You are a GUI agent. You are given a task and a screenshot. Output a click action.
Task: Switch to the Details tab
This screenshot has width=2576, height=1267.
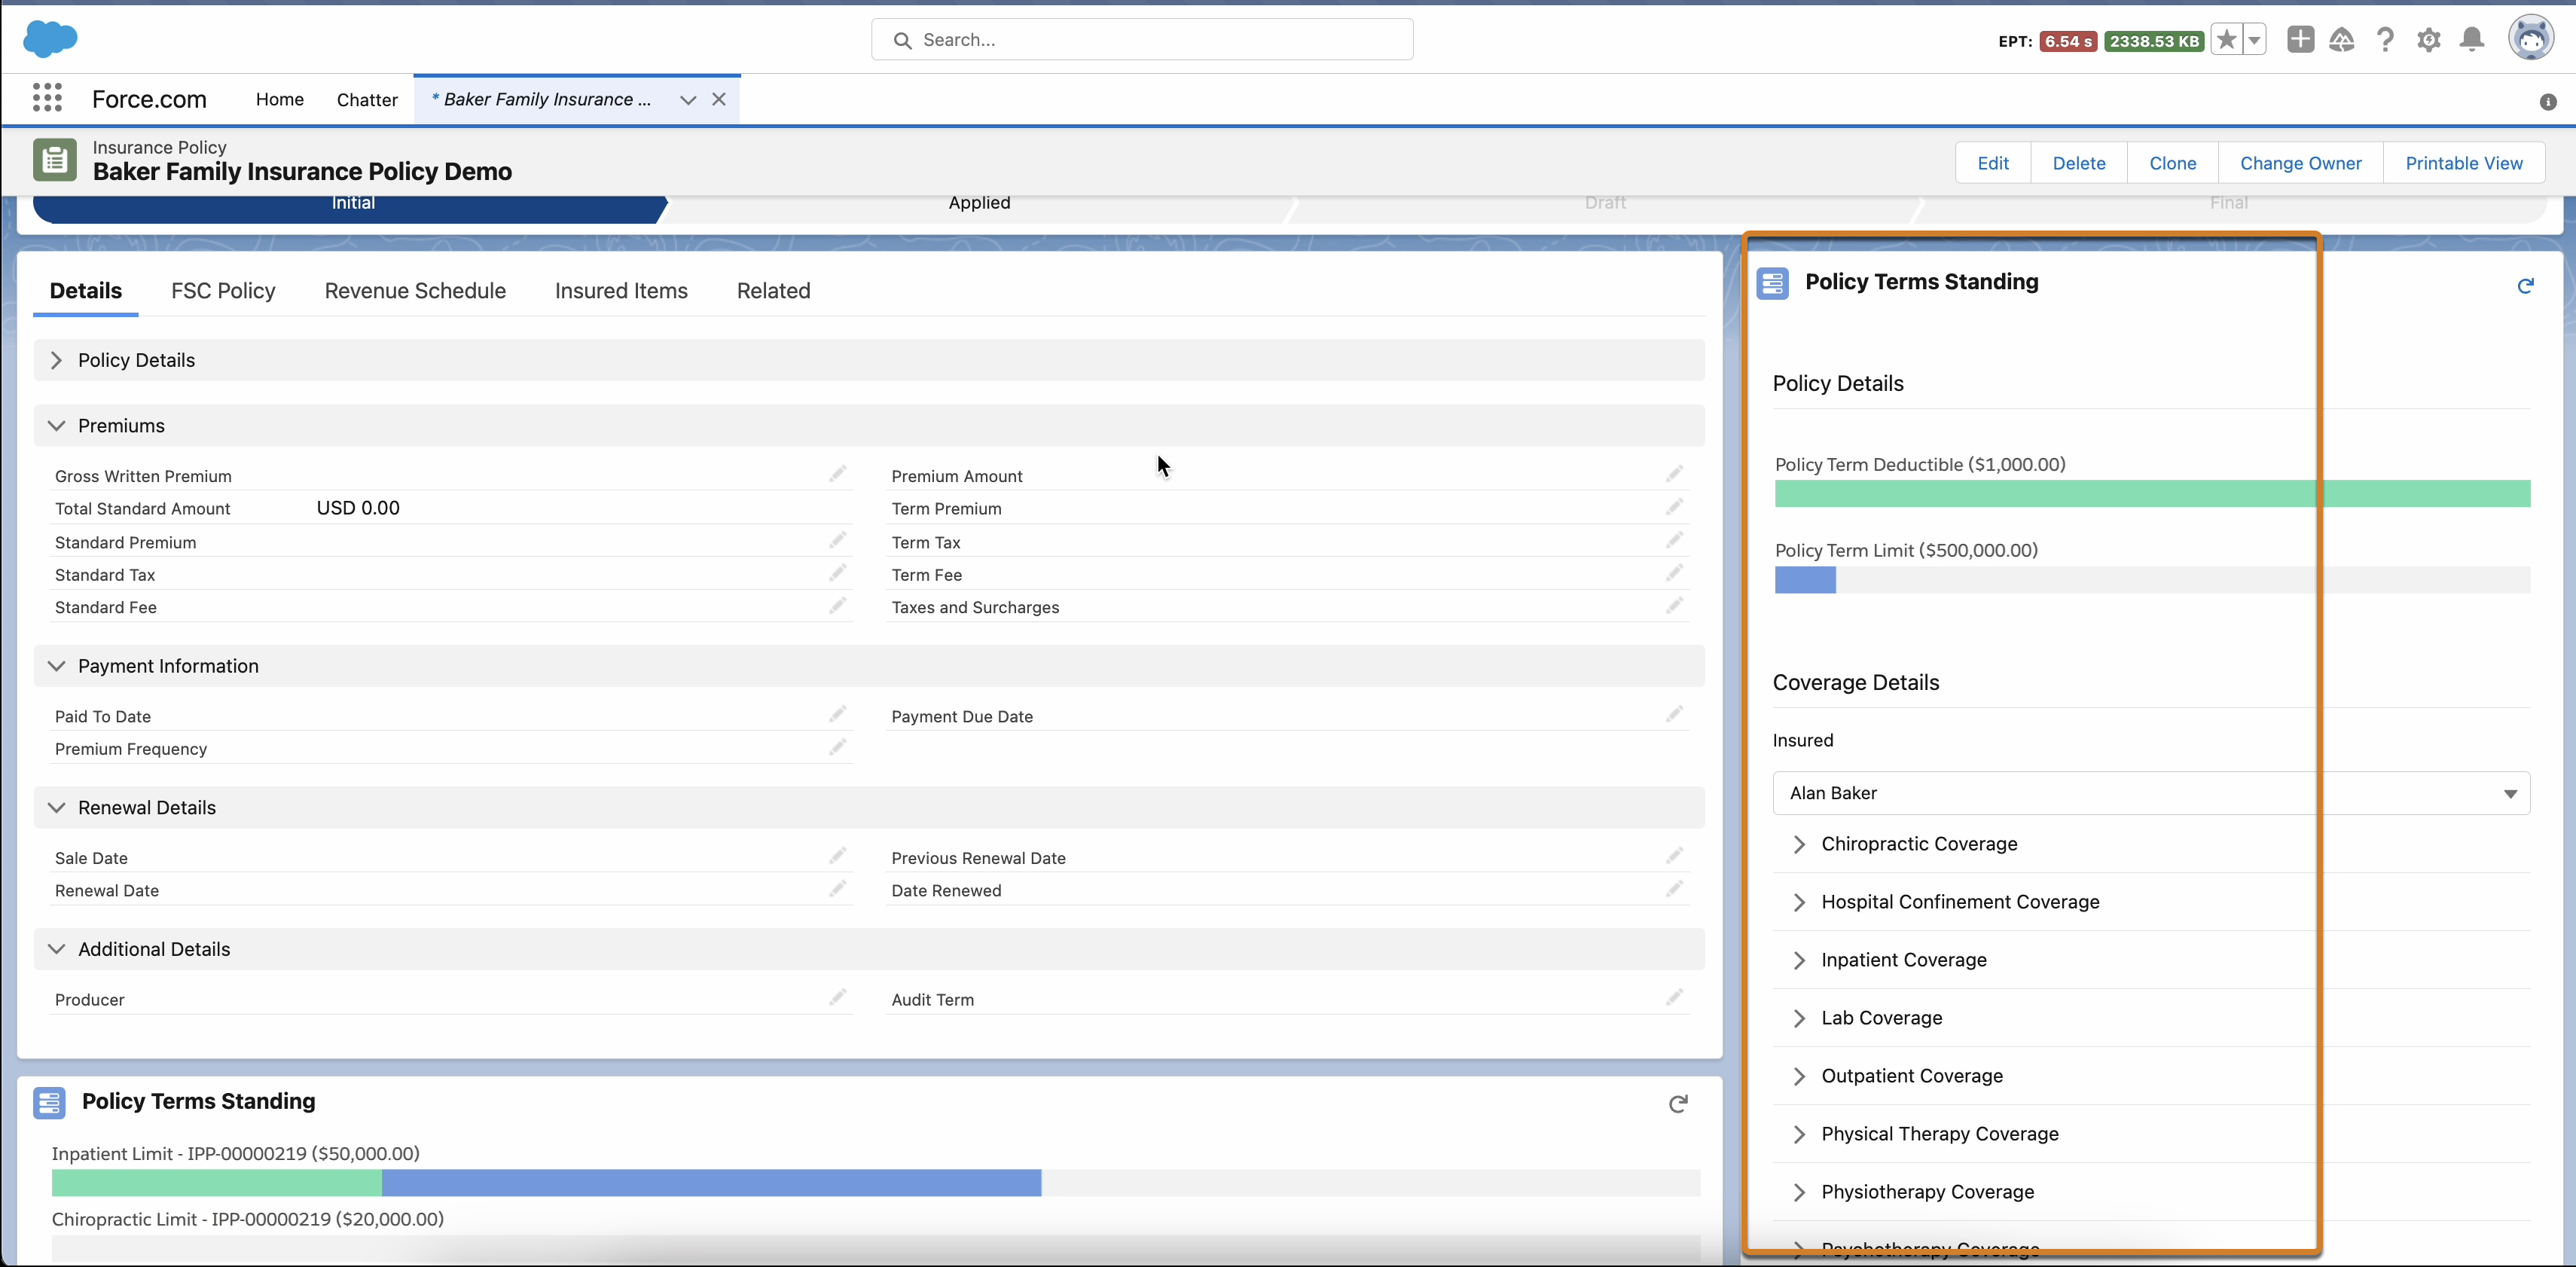(x=86, y=291)
